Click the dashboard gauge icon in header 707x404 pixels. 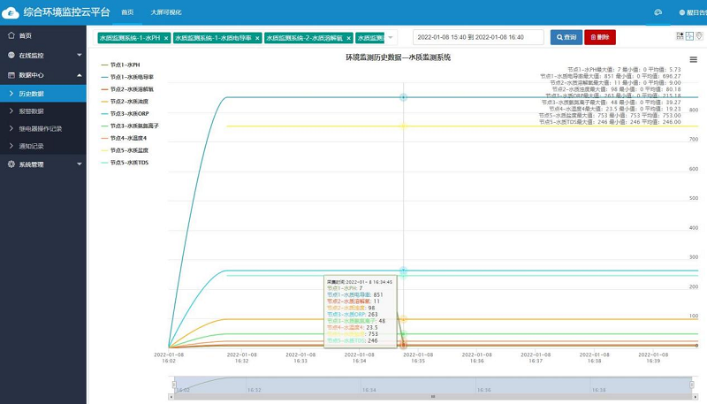point(658,12)
